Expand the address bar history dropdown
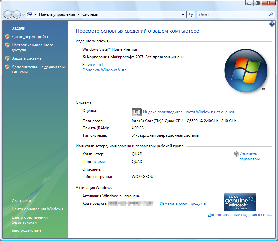Image resolution: width=278 pixels, height=241 pixels. (183, 15)
